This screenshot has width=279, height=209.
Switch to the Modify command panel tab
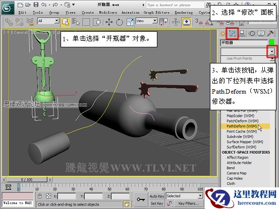(x=232, y=33)
